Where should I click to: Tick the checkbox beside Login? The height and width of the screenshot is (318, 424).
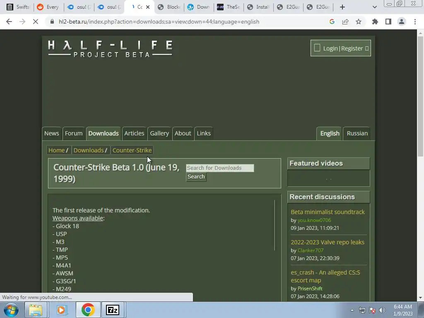click(x=317, y=48)
